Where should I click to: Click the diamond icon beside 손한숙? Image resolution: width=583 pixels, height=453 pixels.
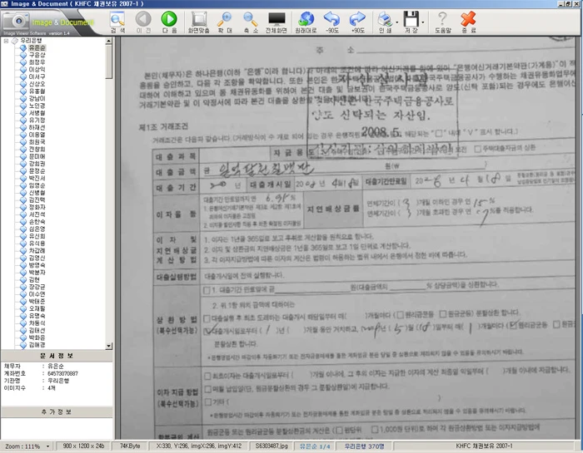23,221
